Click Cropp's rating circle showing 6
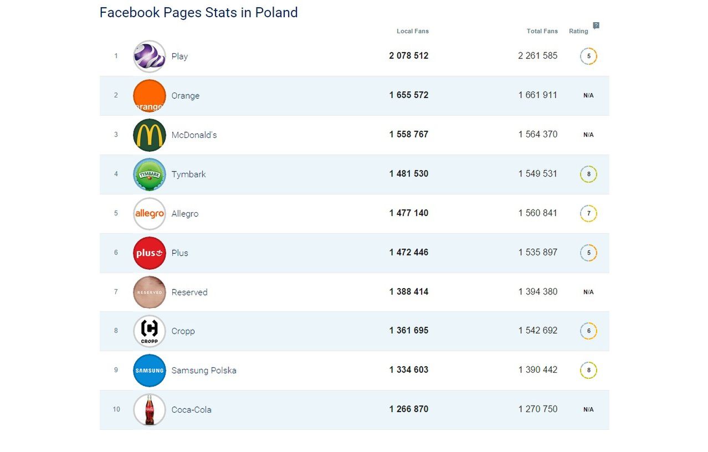This screenshot has width=708, height=452. (x=588, y=331)
